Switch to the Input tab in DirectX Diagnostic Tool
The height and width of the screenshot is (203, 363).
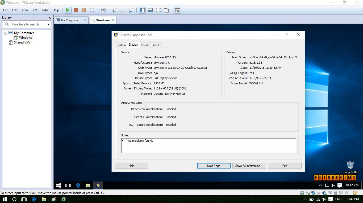coord(156,45)
